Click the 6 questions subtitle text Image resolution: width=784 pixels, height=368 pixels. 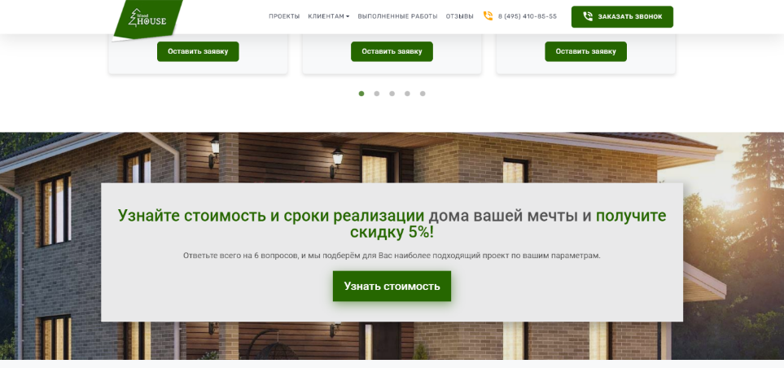click(x=392, y=256)
